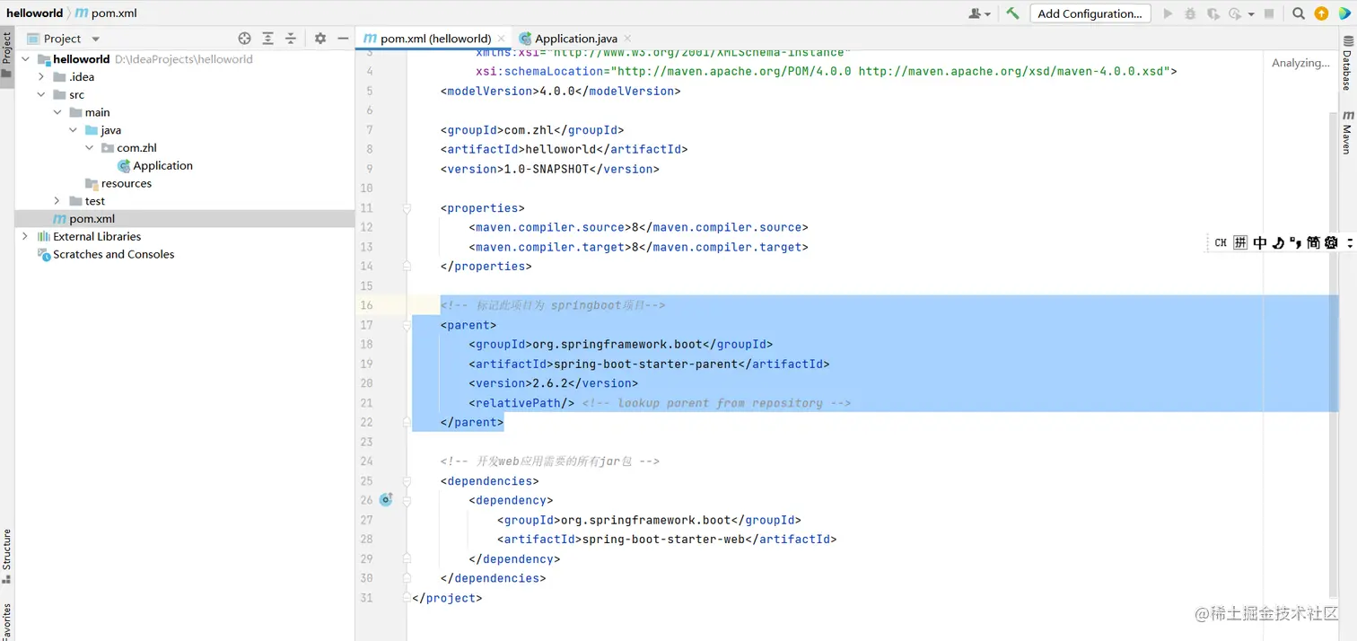Click the colorful toolbox icon at top right
Screen dimensions: 1357x641
pyautogui.click(x=1344, y=13)
